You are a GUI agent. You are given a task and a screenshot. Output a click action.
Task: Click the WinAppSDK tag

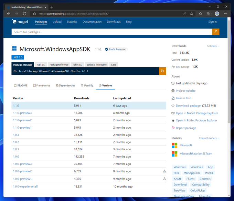coord(192,173)
